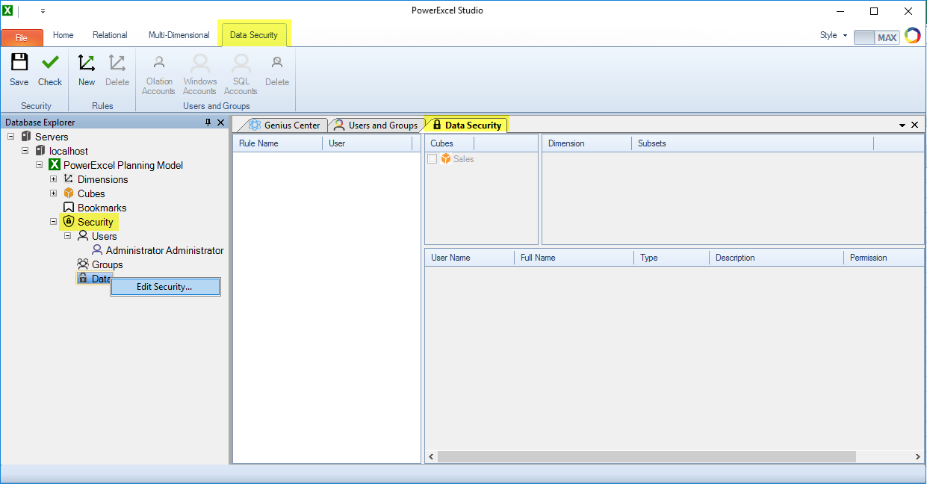Collapse PowerExcel Planning Model node

pyautogui.click(x=40, y=165)
